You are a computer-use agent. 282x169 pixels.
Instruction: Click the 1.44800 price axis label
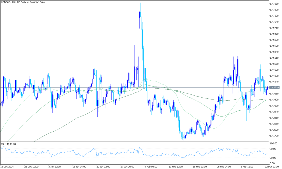[x=274, y=70]
